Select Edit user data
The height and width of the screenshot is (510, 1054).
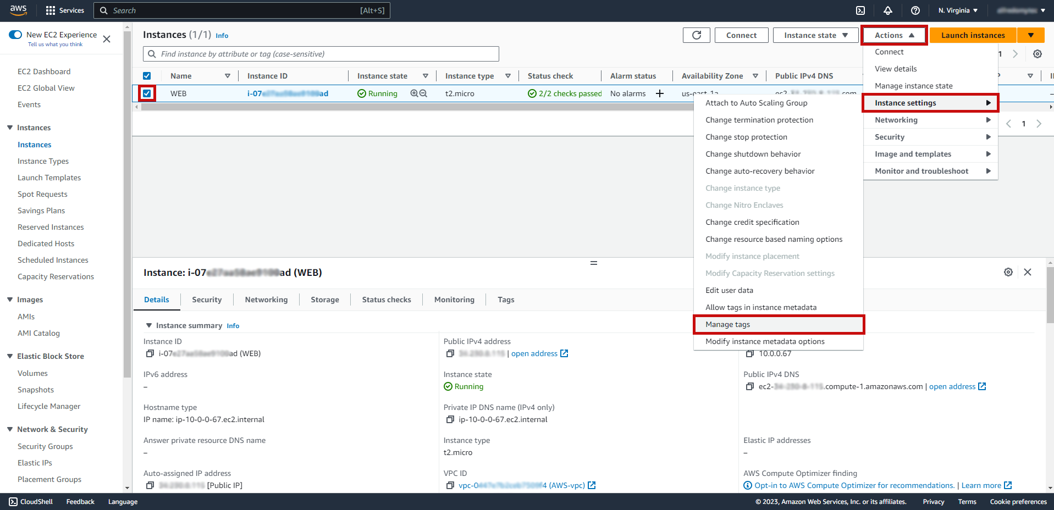coord(779,290)
